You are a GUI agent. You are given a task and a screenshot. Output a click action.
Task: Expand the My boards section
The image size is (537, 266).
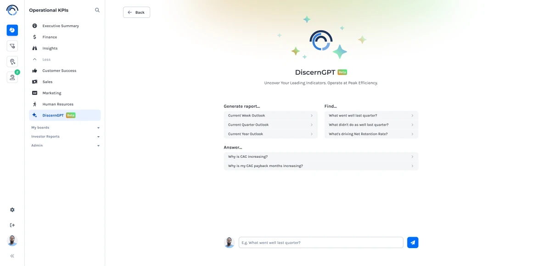coord(65,127)
